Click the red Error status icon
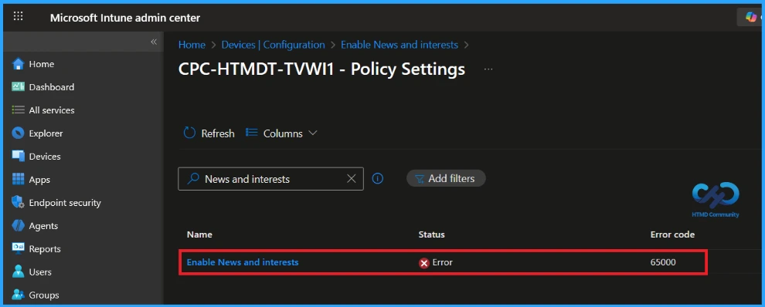 pyautogui.click(x=424, y=263)
